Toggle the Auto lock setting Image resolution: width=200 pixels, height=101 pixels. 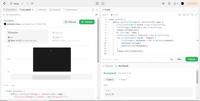tap(114, 15)
